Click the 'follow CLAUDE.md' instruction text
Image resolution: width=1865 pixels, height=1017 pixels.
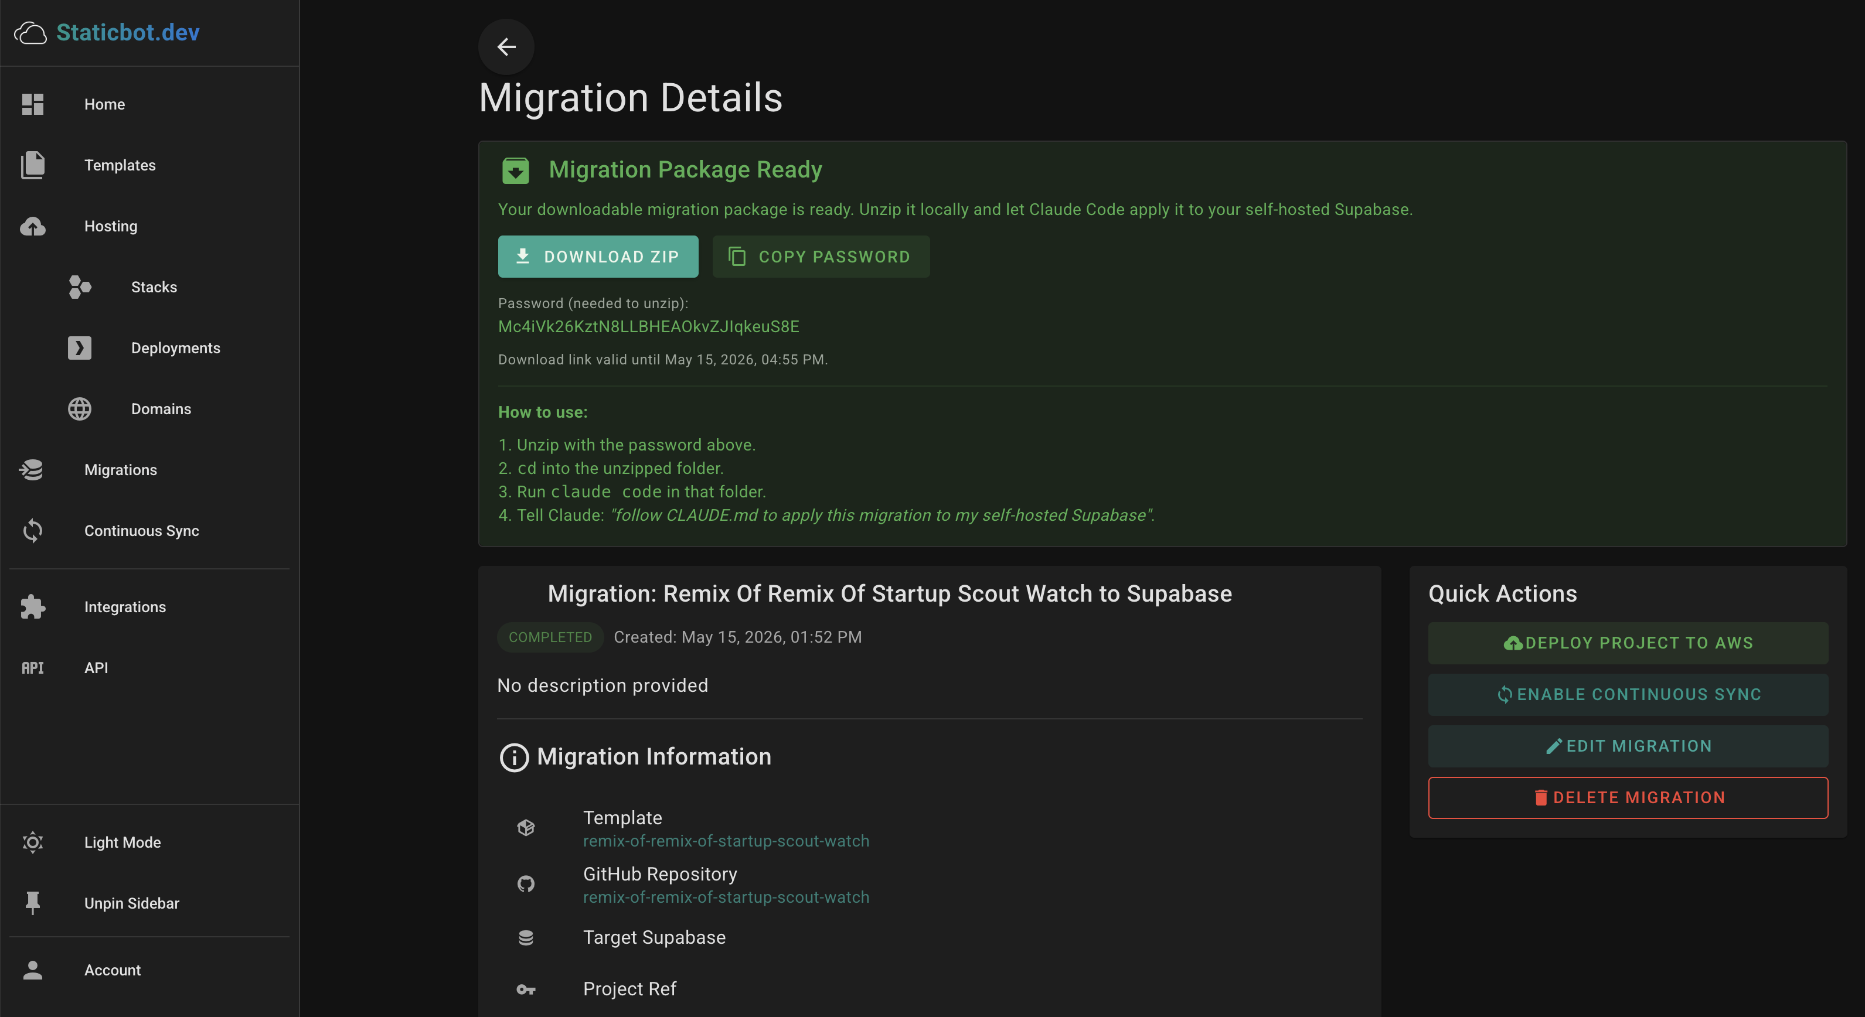(883, 515)
